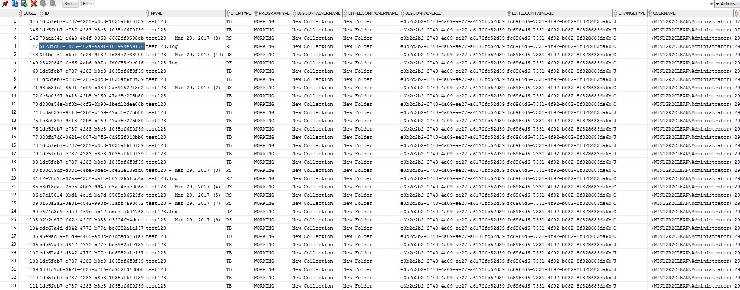Click ID 95e9ac19-f1d9-4465-ac0b-d7dced5451a7
This screenshot has height=290, width=740.
92,236
